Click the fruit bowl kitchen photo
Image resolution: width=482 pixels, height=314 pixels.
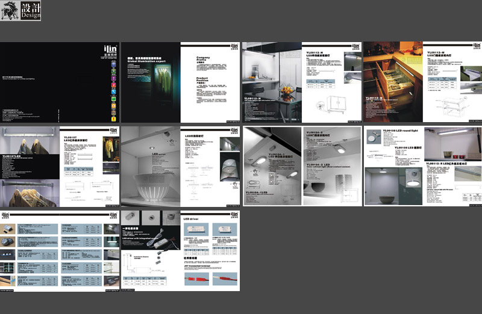click(272, 82)
